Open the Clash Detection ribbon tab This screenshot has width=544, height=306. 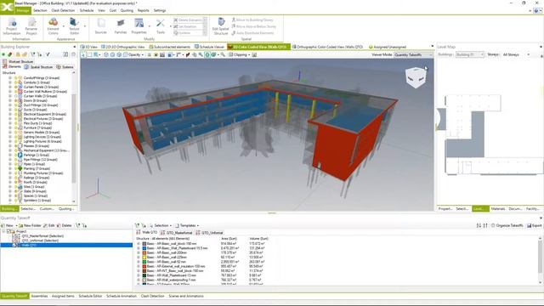63,11
